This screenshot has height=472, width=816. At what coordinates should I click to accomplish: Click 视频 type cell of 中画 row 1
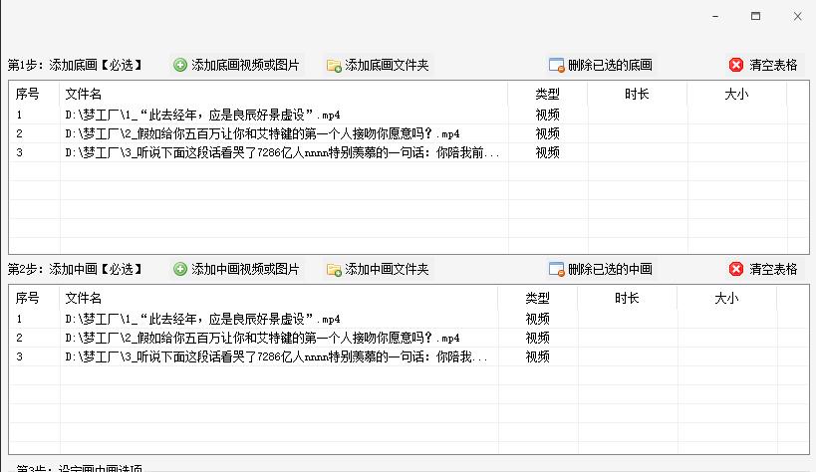[x=538, y=319]
